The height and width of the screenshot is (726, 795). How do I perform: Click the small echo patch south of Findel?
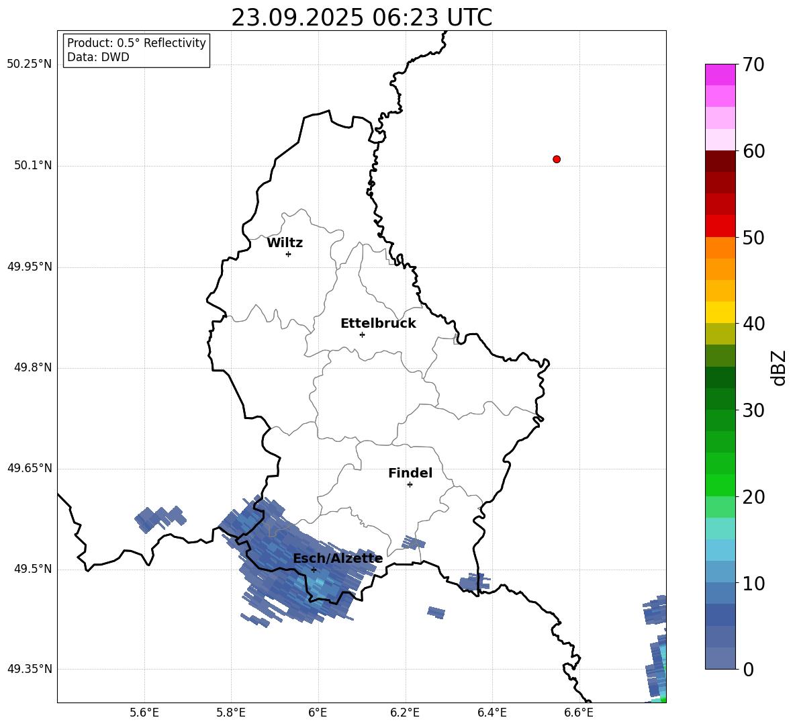point(413,543)
